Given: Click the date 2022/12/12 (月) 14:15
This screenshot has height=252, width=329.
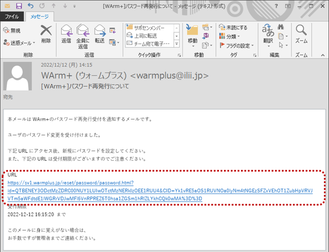Looking at the screenshot, I should tap(66, 65).
